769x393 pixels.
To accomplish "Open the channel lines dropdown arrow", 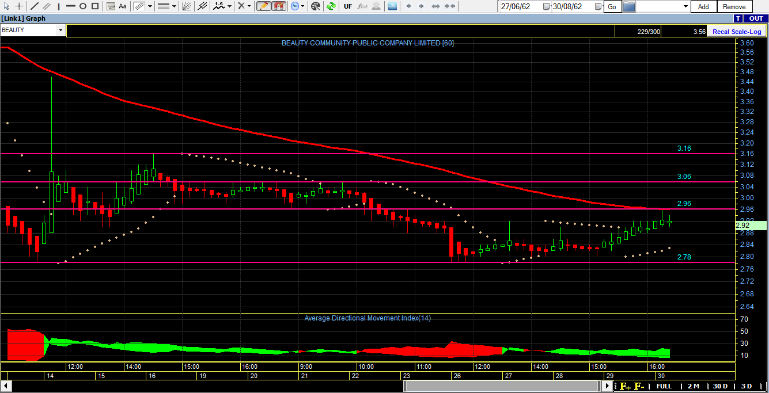I will pos(150,6).
